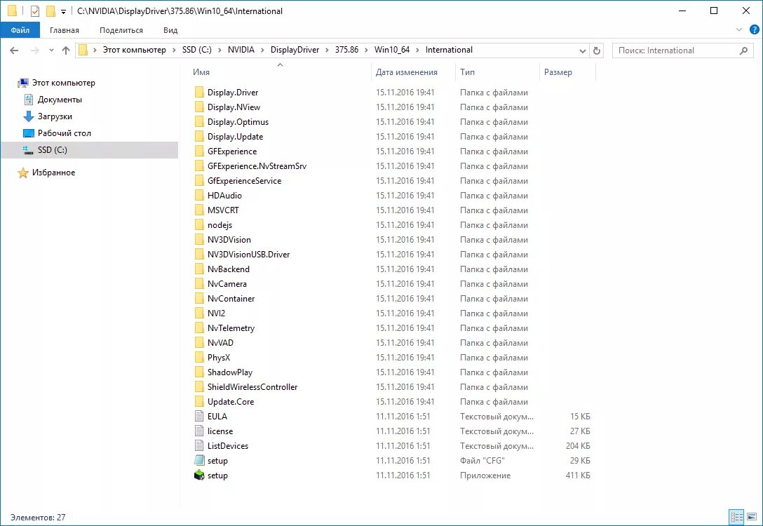This screenshot has width=763, height=526.
Task: Open the Файл menu tab
Action: pyautogui.click(x=20, y=30)
